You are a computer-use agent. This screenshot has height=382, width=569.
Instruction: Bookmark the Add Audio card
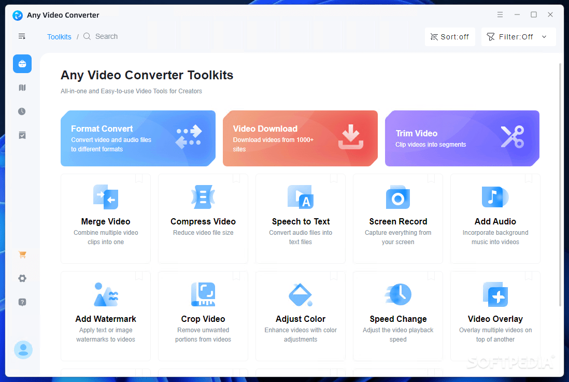[529, 178]
